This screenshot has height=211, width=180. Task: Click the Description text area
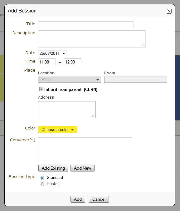coord(92,39)
